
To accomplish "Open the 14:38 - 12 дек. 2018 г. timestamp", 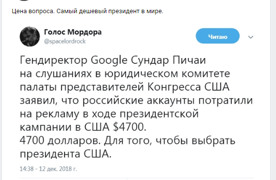I will 48,169.
